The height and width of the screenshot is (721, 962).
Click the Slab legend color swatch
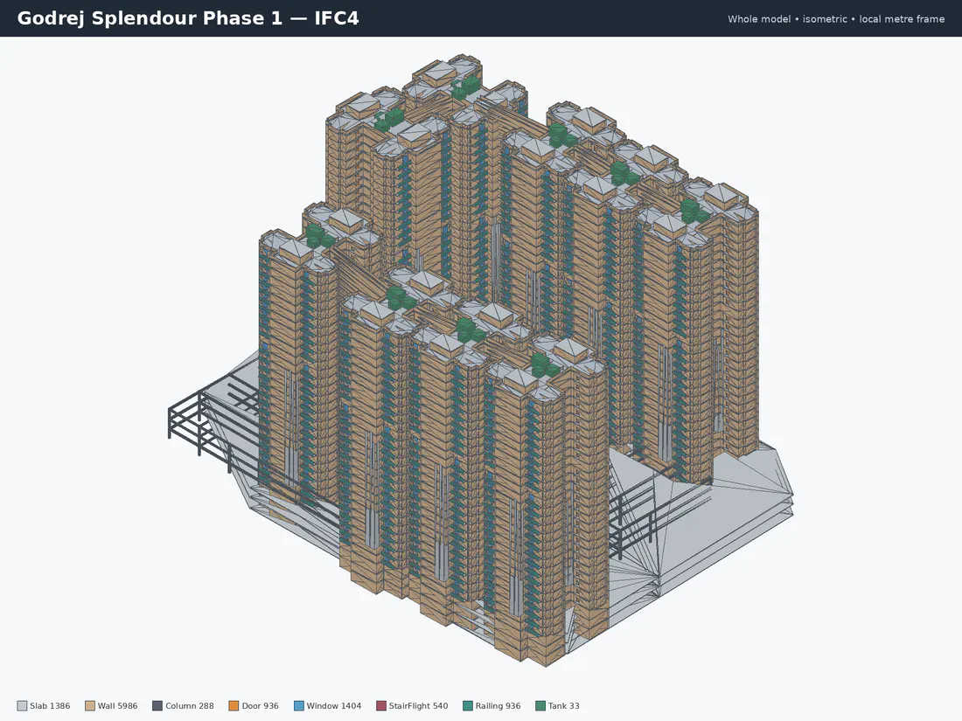[22, 705]
